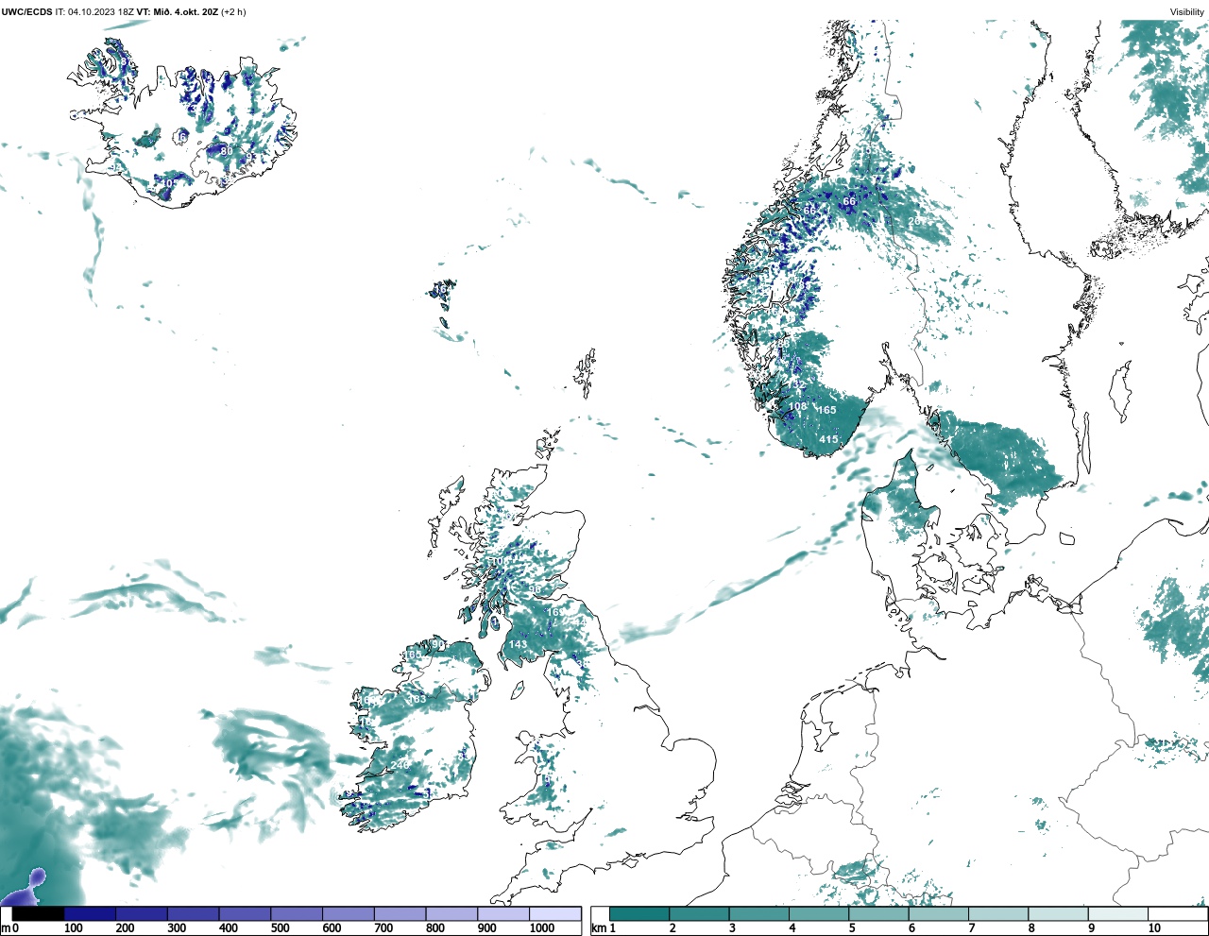Click the '7' tick label on km scale

pos(972,928)
